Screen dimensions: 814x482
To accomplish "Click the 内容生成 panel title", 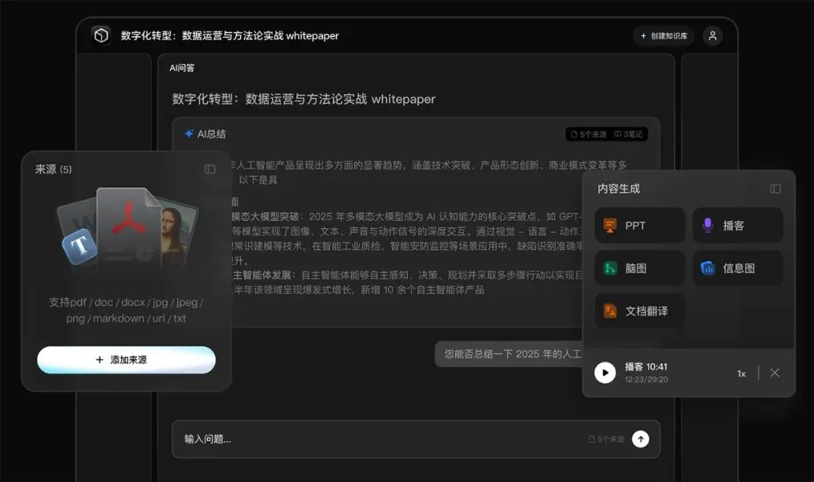I will click(618, 188).
